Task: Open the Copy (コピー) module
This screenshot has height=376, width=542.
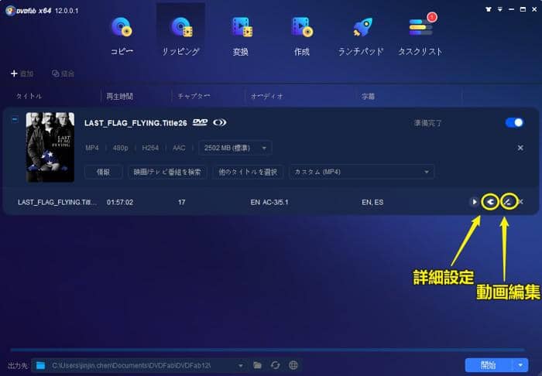Action: 122,36
